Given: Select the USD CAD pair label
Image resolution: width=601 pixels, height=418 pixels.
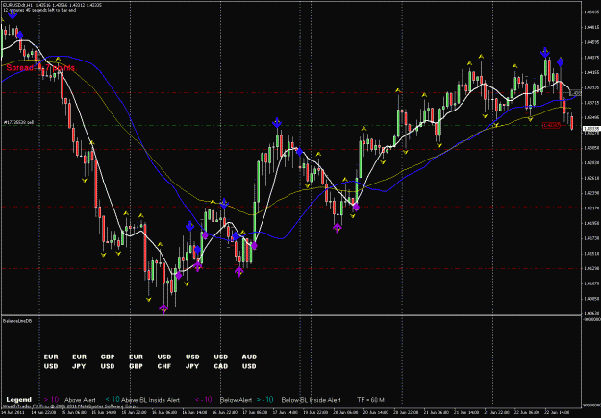Looking at the screenshot, I should tap(221, 361).
